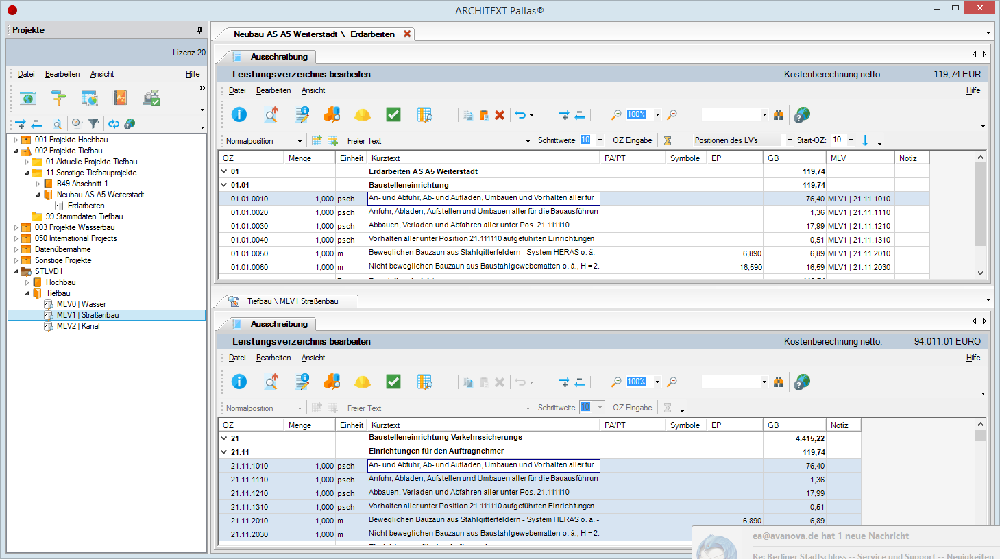
Task: Open the ea@avanova.de new message notification
Action: pos(846,543)
